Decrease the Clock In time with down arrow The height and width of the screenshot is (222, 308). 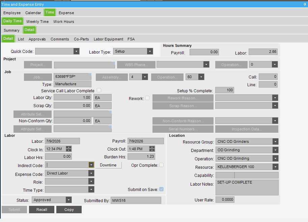(x=68, y=150)
